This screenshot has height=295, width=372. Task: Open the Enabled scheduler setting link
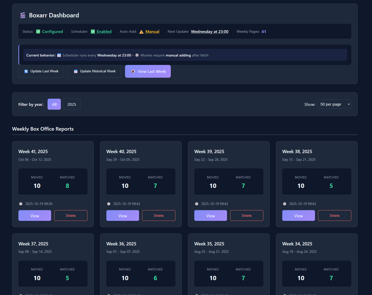coord(104,32)
